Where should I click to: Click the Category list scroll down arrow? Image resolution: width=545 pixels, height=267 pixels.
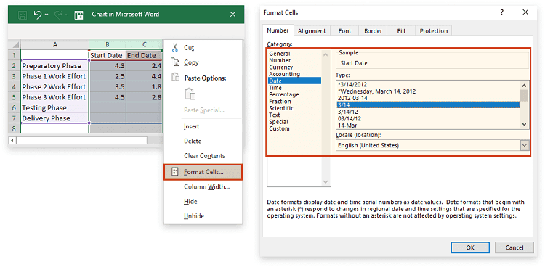326,182
